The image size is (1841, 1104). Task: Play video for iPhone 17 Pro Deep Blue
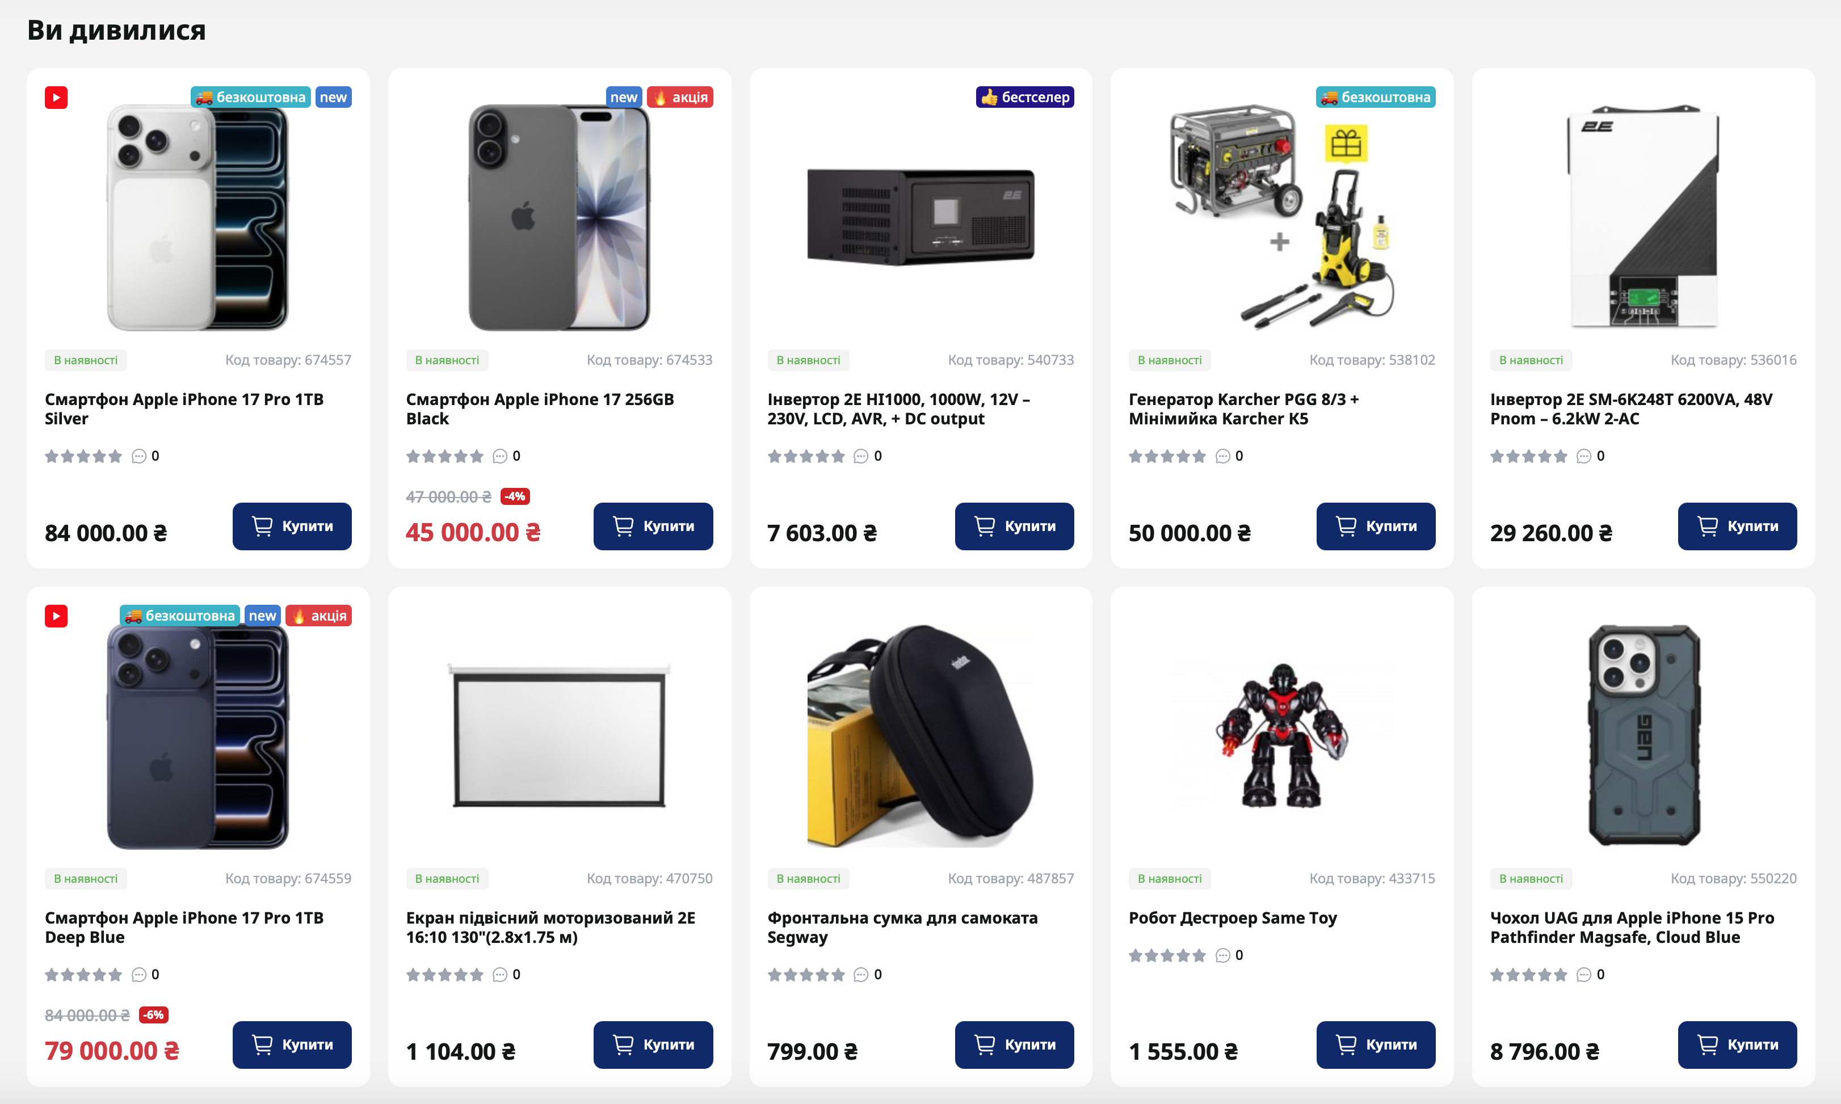pos(56,616)
